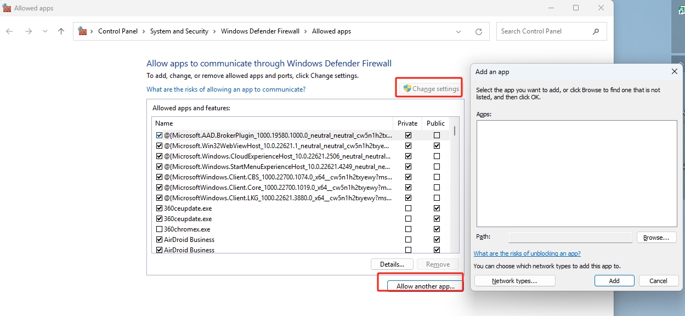Click the Network types... button
The height and width of the screenshot is (316, 685).
click(x=514, y=281)
